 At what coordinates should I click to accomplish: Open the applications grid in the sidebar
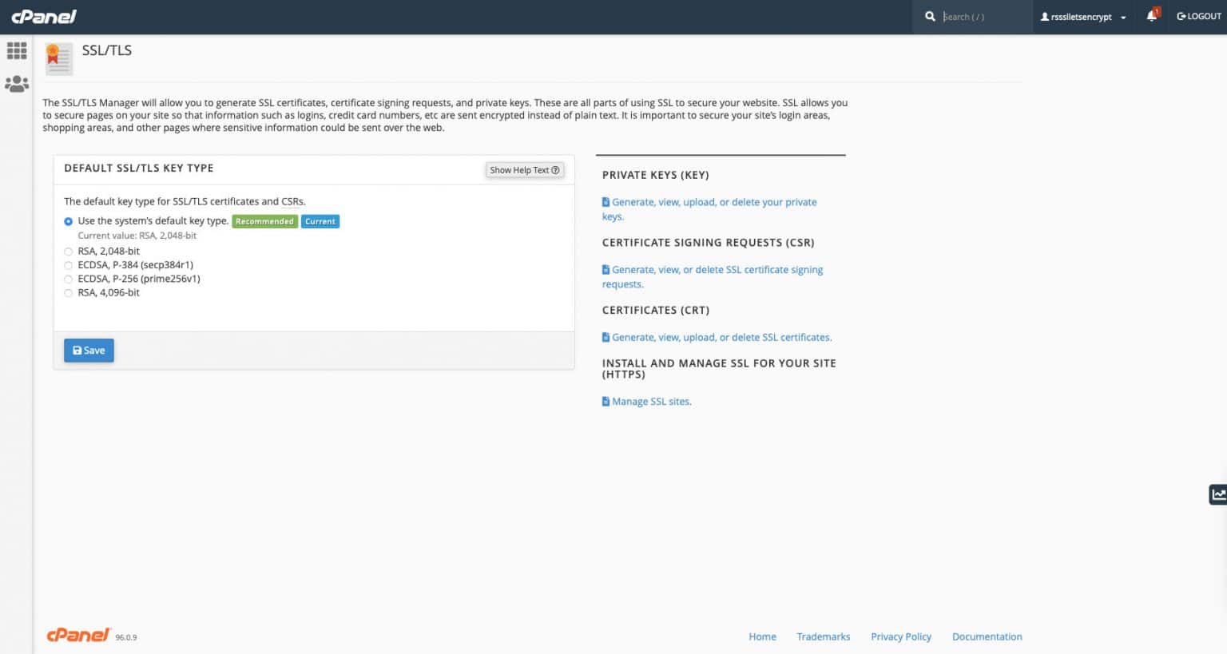tap(16, 51)
